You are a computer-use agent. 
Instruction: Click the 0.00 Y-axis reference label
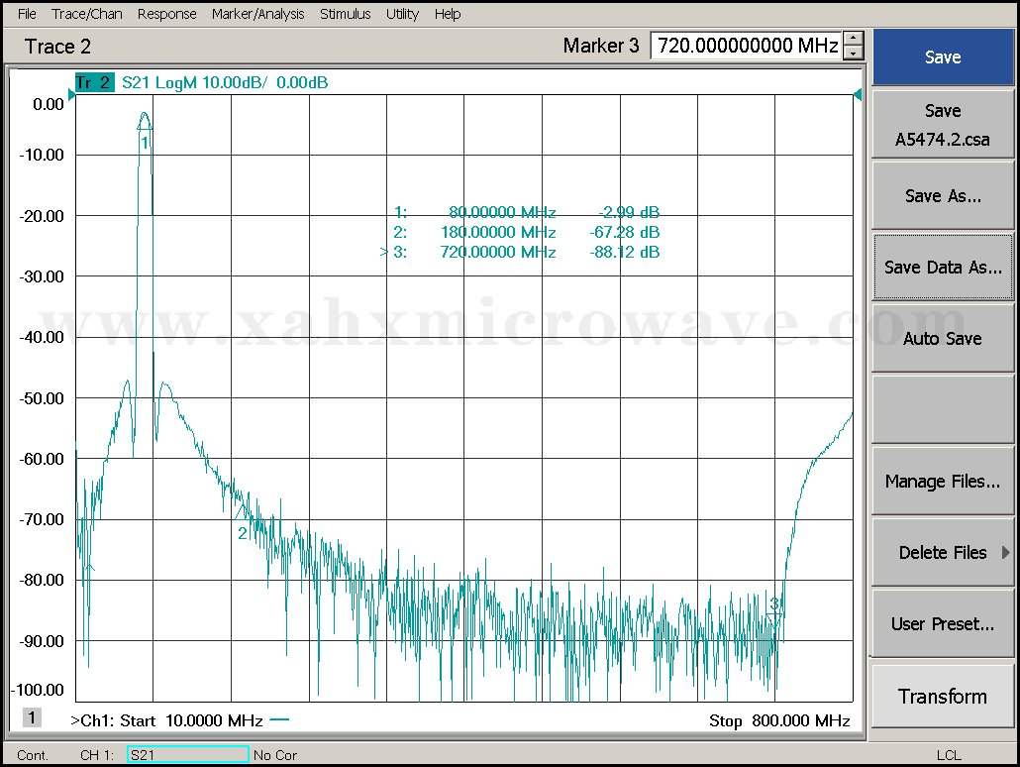coord(49,104)
